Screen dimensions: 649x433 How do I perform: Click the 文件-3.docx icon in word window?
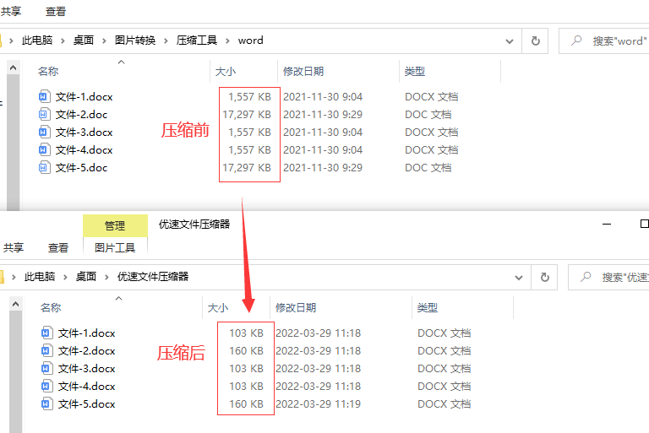point(44,132)
